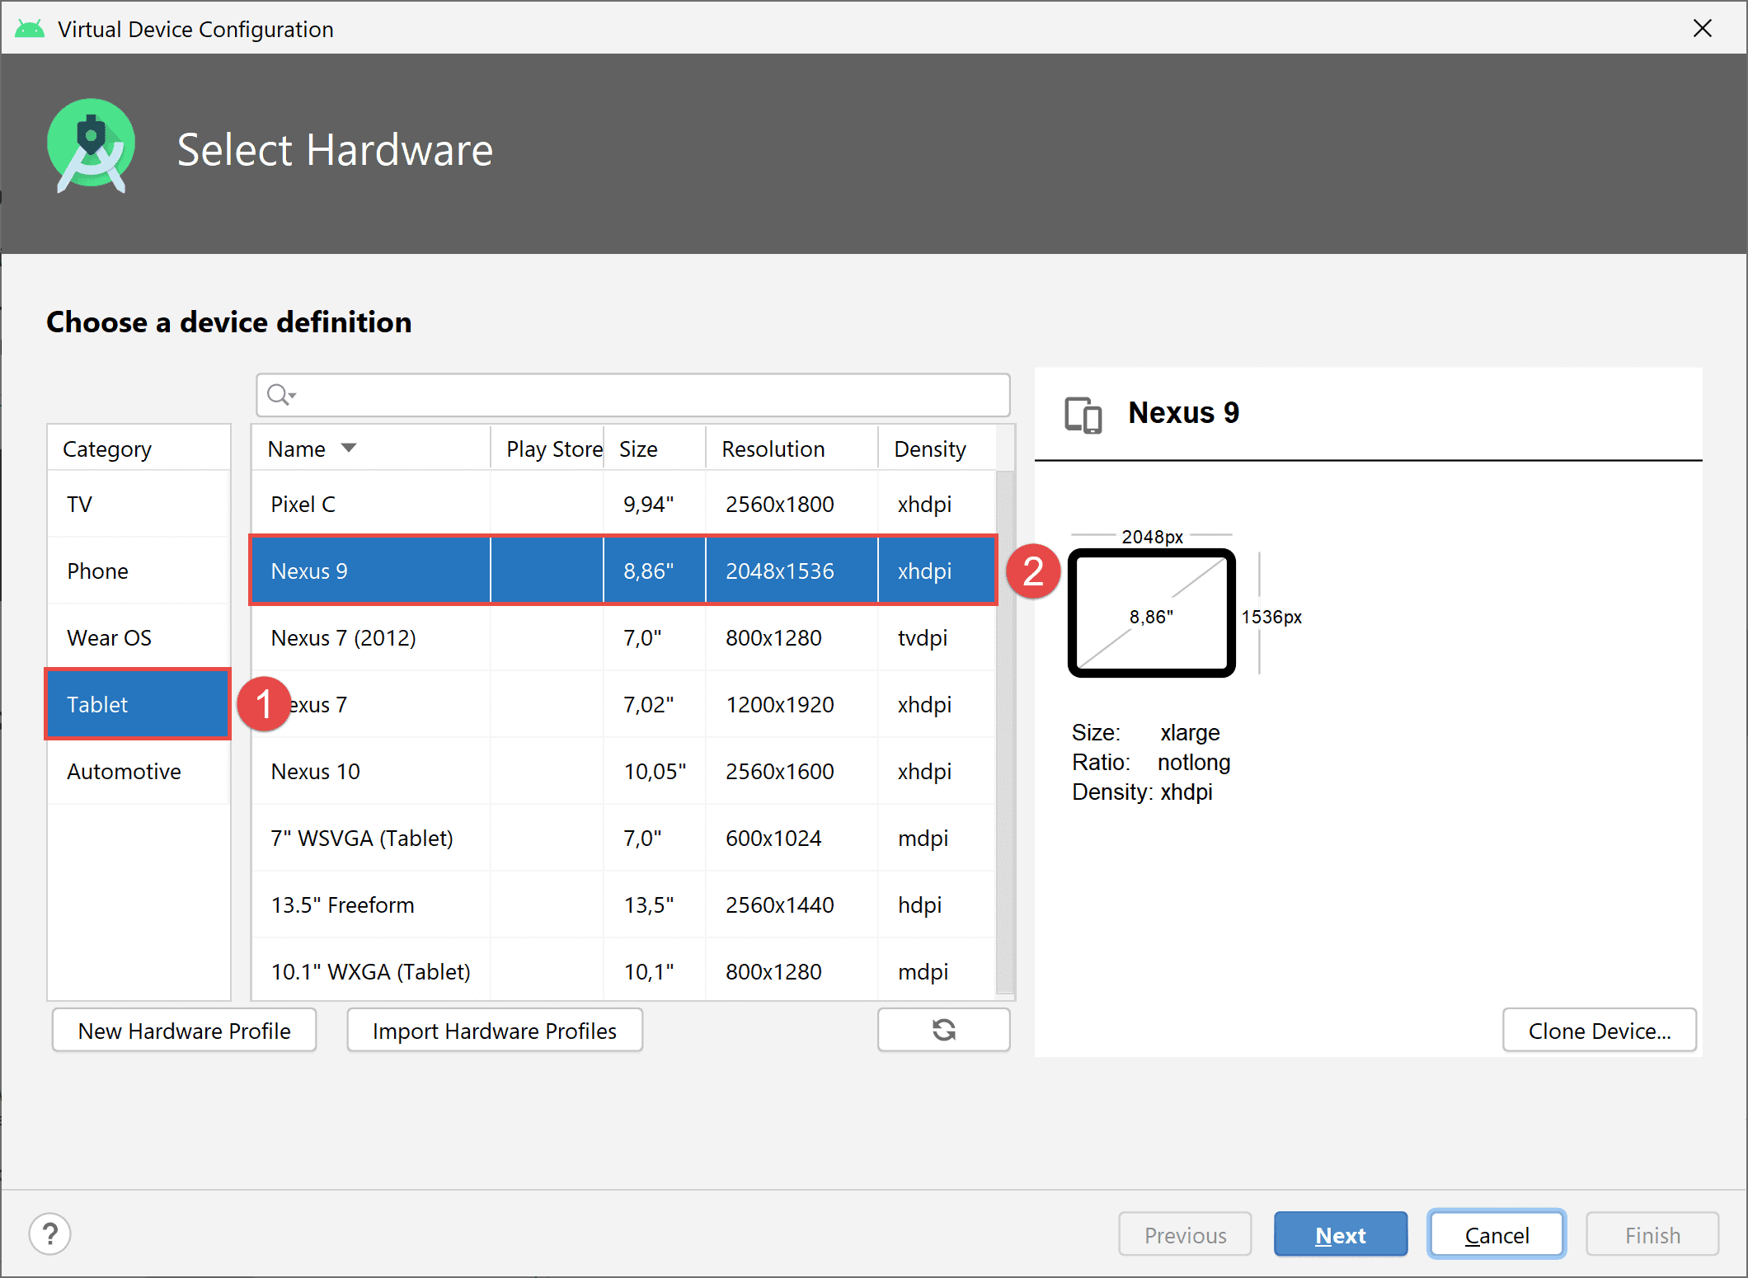This screenshot has width=1748, height=1278.
Task: Click the Nexus 9 preview title
Action: pos(1183,412)
